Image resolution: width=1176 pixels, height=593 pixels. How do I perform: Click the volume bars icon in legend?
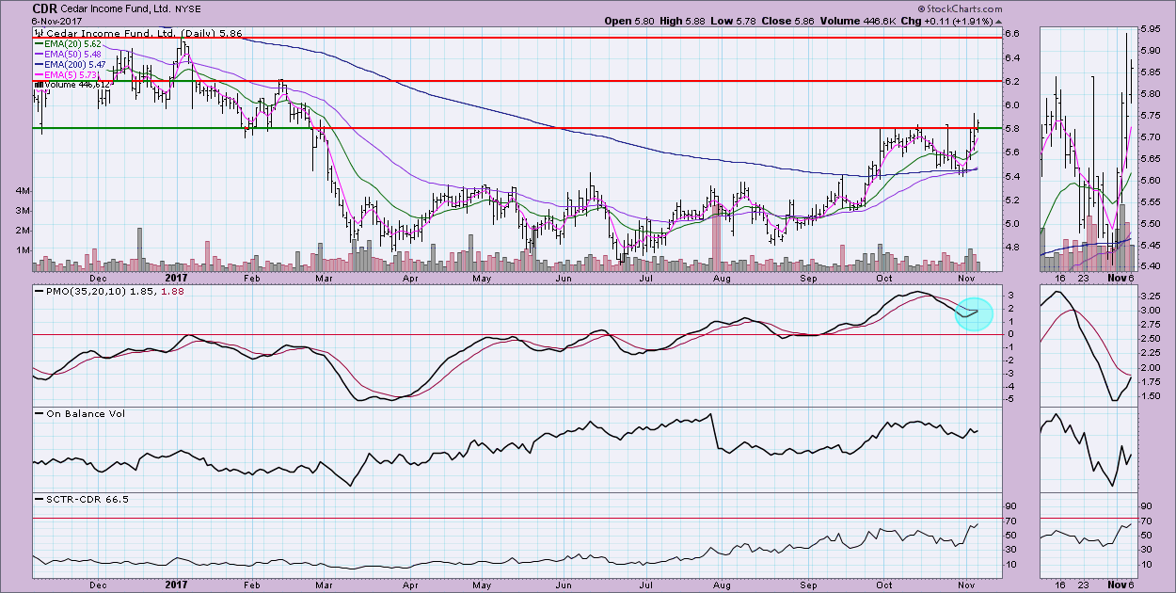coord(38,85)
